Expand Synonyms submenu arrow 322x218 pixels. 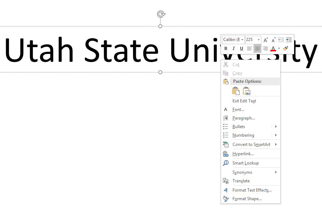pyautogui.click(x=276, y=172)
